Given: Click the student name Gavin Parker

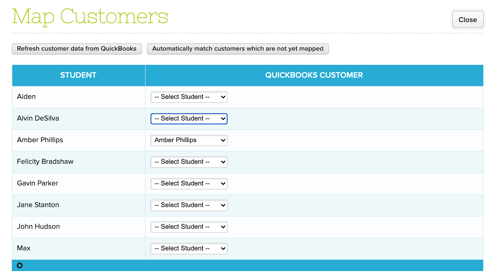Looking at the screenshot, I should click(x=38, y=183).
